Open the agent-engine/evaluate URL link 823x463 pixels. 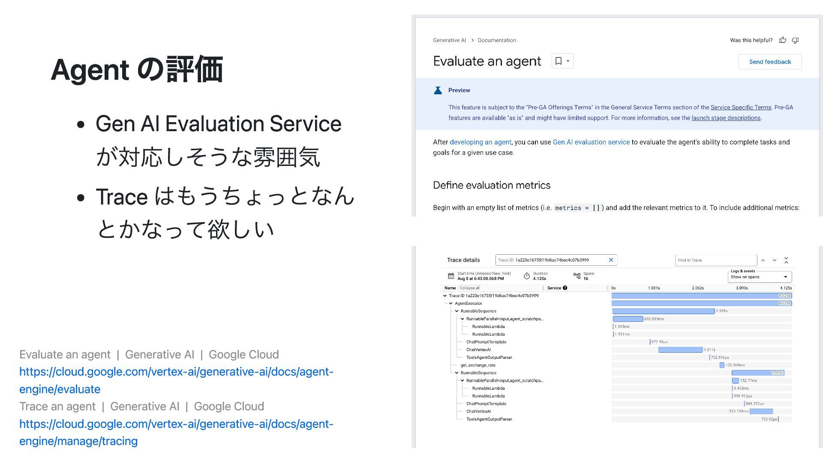(x=176, y=380)
